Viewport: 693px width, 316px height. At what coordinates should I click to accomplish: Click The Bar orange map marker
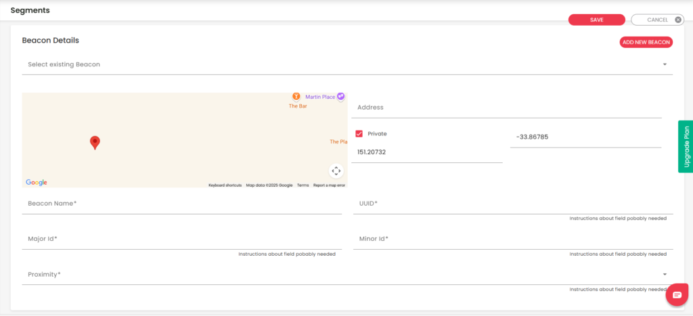click(x=296, y=96)
